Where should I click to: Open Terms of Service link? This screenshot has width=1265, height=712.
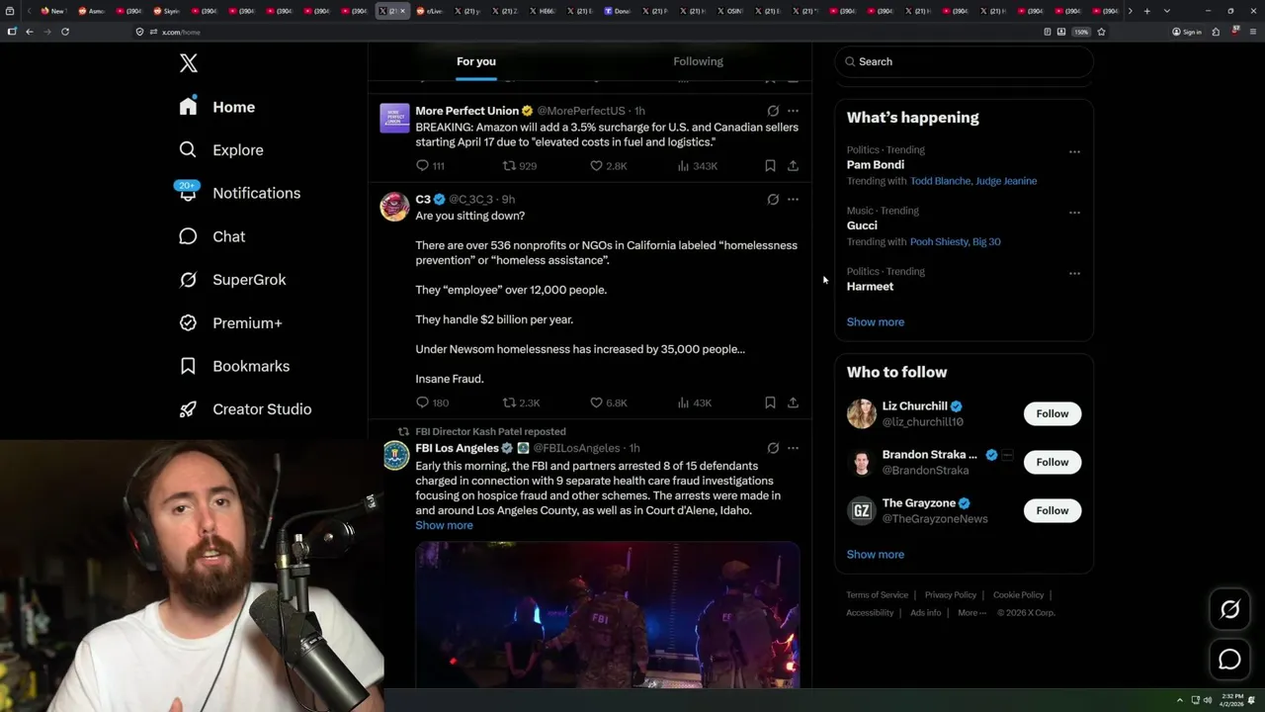click(x=877, y=595)
